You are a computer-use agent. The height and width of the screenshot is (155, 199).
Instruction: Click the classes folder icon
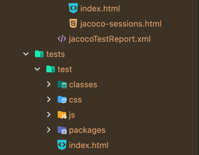coord(62,84)
